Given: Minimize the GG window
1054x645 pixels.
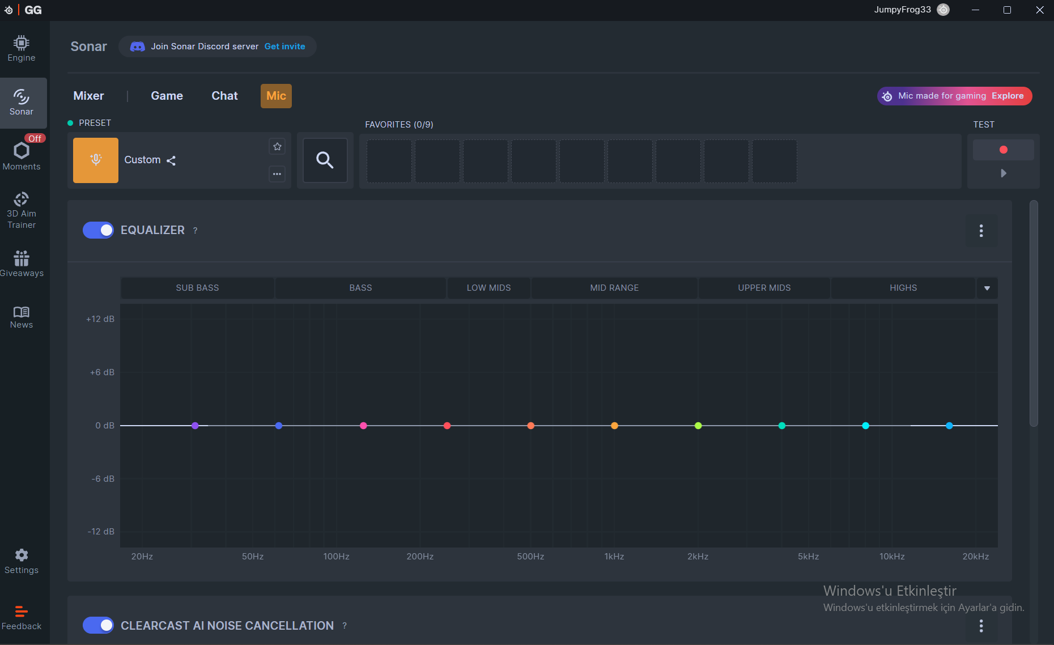Looking at the screenshot, I should [x=975, y=10].
